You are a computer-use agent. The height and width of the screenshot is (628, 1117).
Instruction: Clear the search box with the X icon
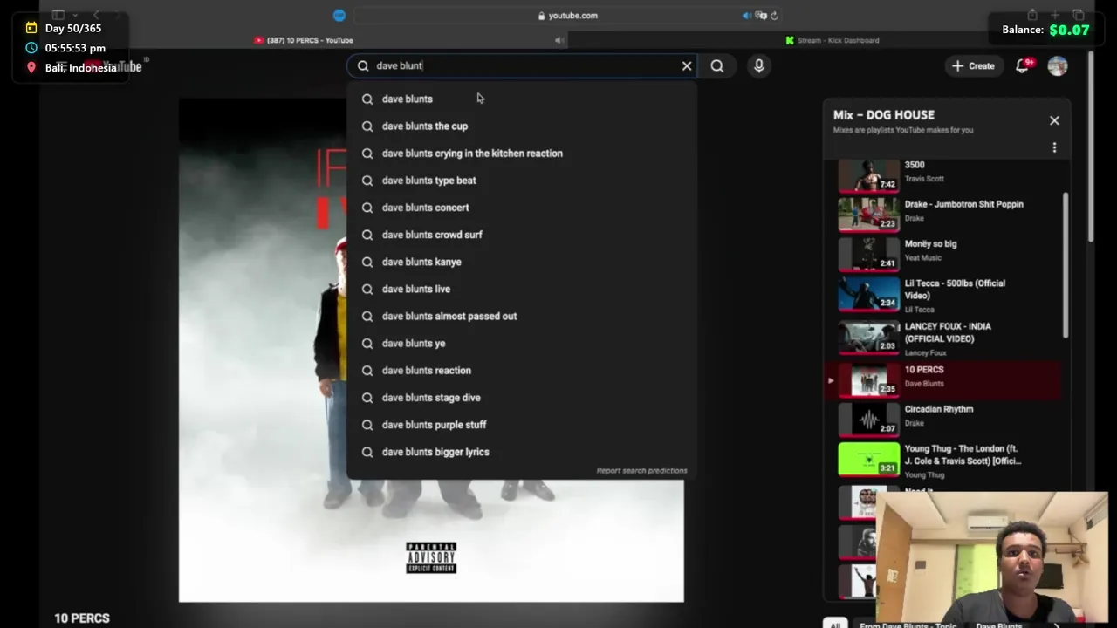[687, 65]
